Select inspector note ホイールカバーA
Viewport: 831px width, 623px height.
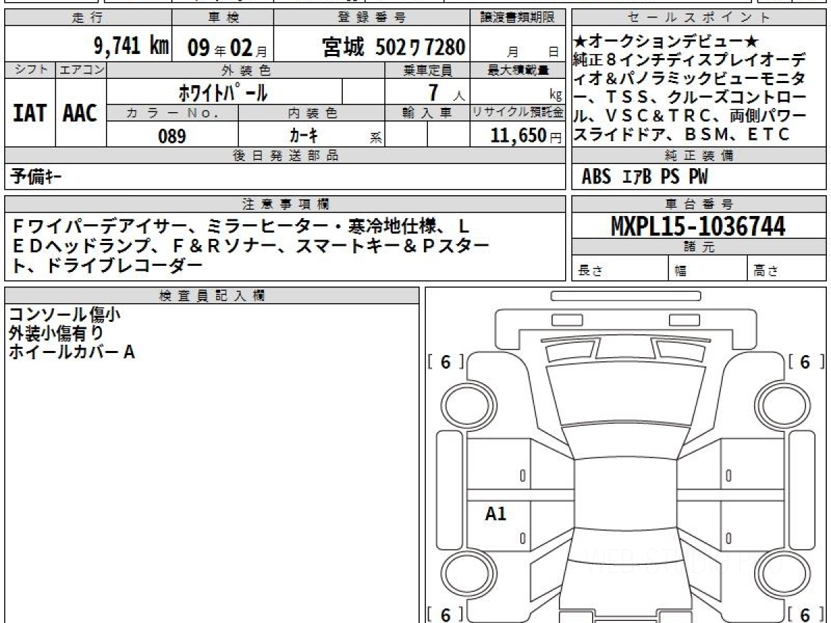71,352
